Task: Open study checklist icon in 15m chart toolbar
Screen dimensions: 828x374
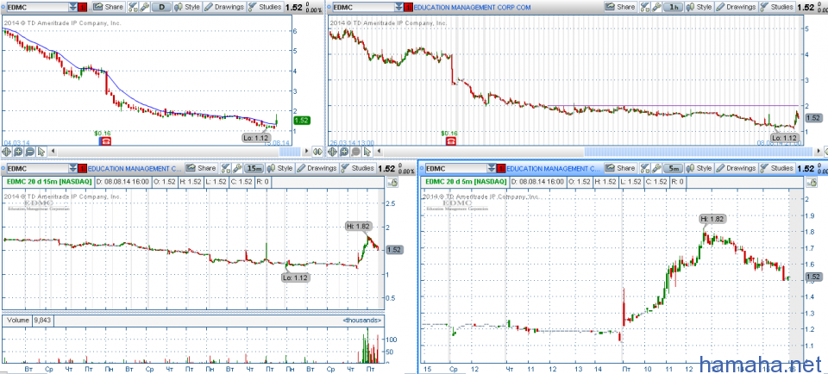Action: [224, 168]
